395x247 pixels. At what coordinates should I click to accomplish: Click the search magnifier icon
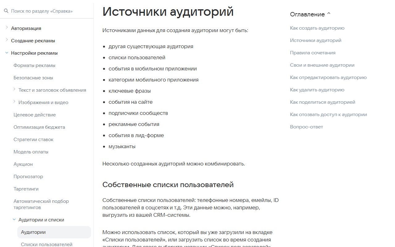pos(6,11)
